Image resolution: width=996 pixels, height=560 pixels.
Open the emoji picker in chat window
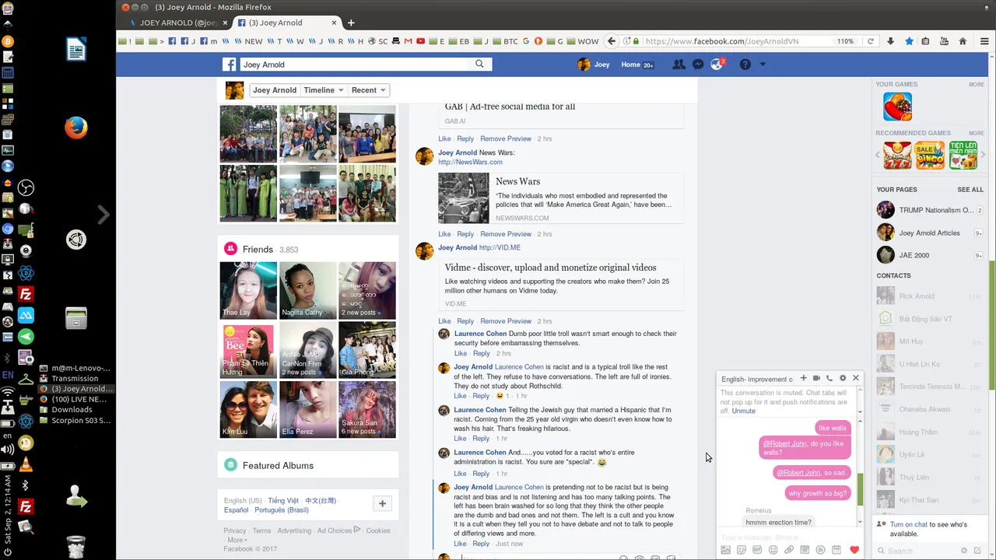click(x=773, y=550)
